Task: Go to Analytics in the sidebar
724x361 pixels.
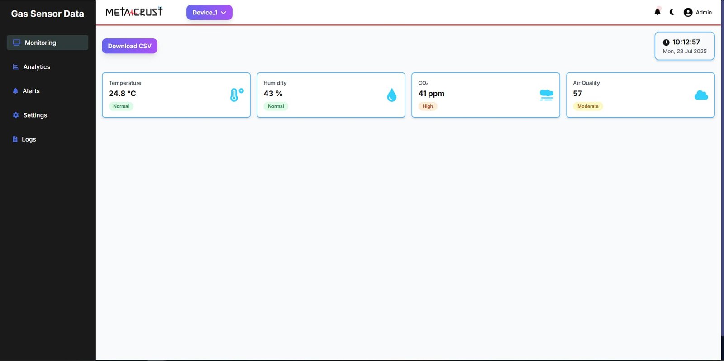Action: [37, 67]
